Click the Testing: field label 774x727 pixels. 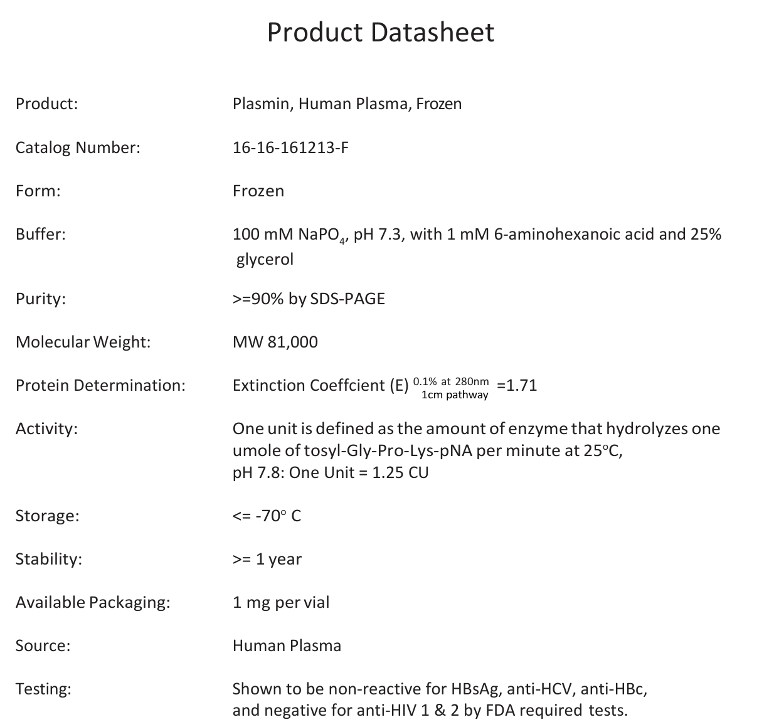tap(43, 689)
